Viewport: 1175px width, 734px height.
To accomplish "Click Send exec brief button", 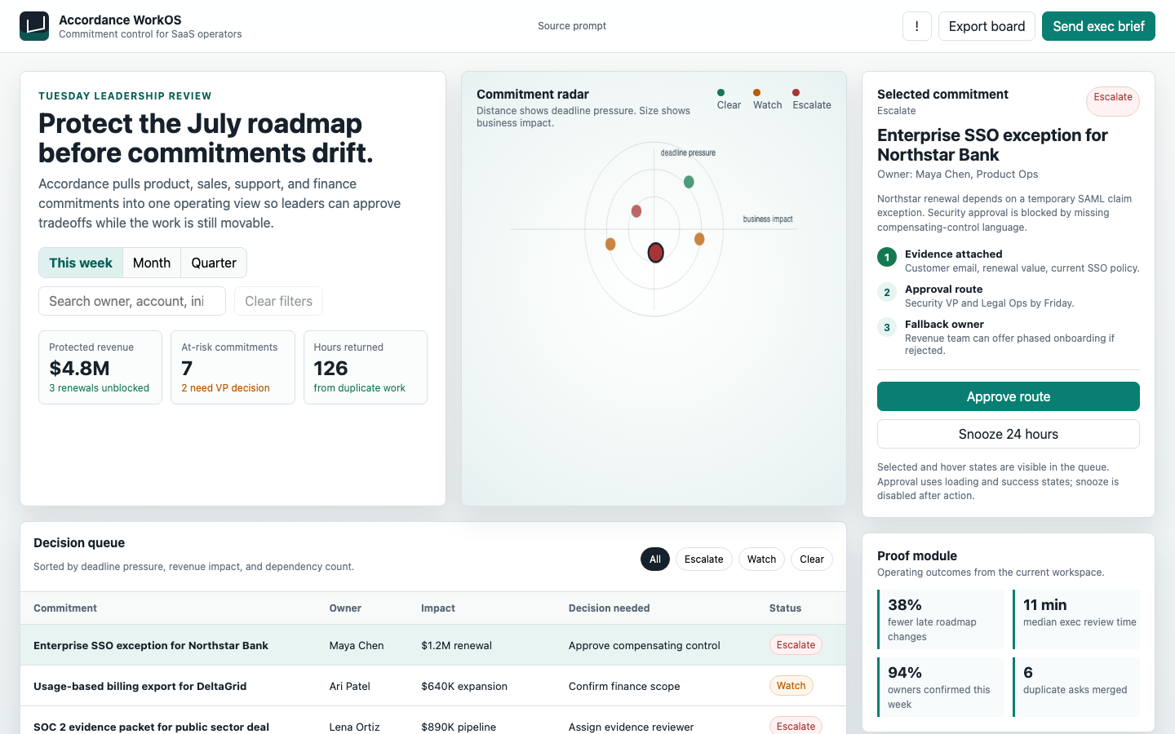I will 1098,26.
